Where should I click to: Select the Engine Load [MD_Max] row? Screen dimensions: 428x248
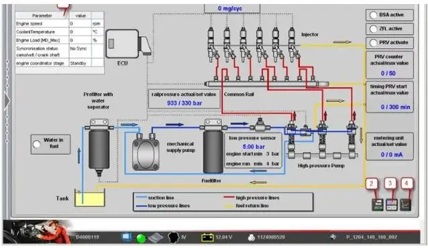coord(60,40)
